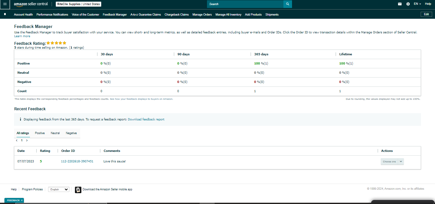The image size is (435, 204).
Task: Click the Program Policies link
Action: click(x=32, y=189)
